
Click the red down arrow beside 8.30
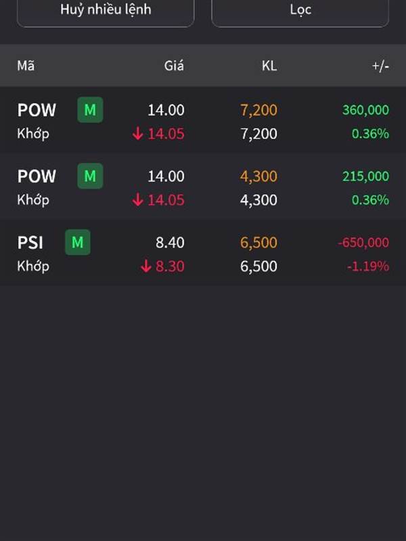(x=146, y=266)
